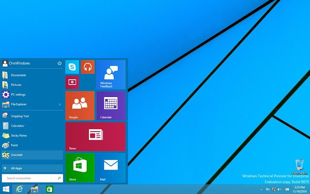Expand the File Explorer jump list arrow
The width and height of the screenshot is (310, 194).
click(x=60, y=104)
